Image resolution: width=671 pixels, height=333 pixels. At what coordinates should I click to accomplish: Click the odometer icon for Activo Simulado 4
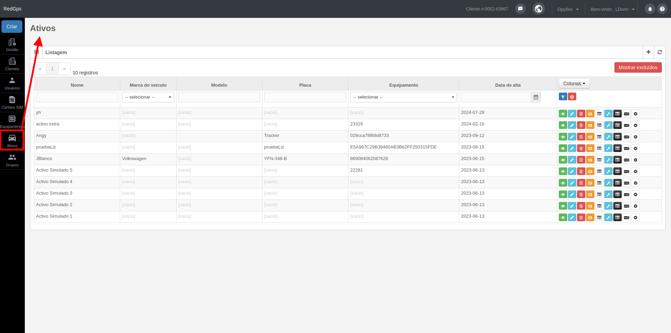626,183
